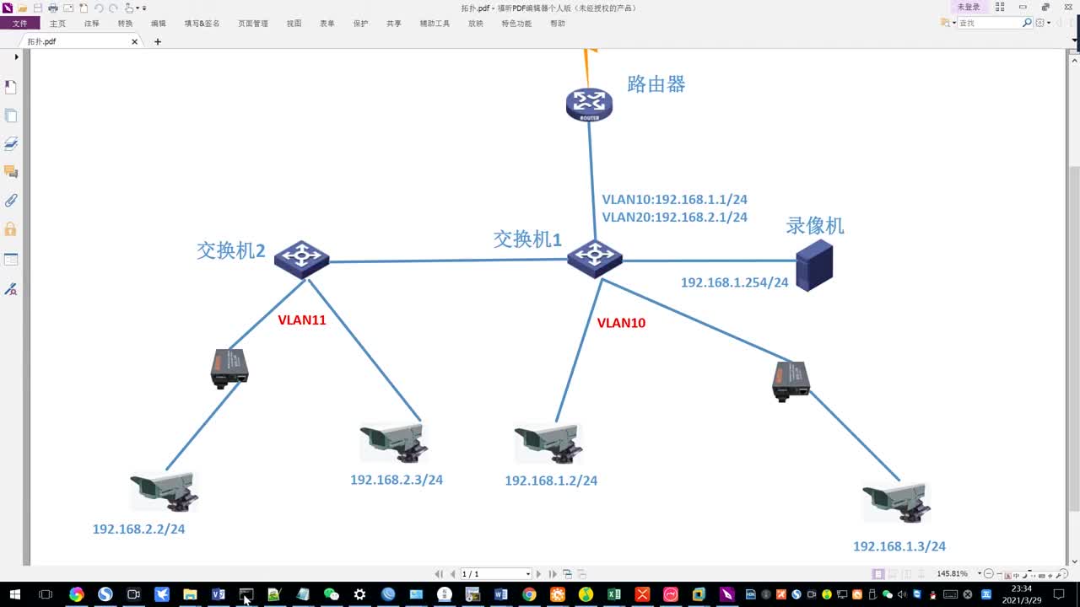The image size is (1080, 607).
Task: Close the 拓扑.pdf document tab
Action: (x=134, y=41)
